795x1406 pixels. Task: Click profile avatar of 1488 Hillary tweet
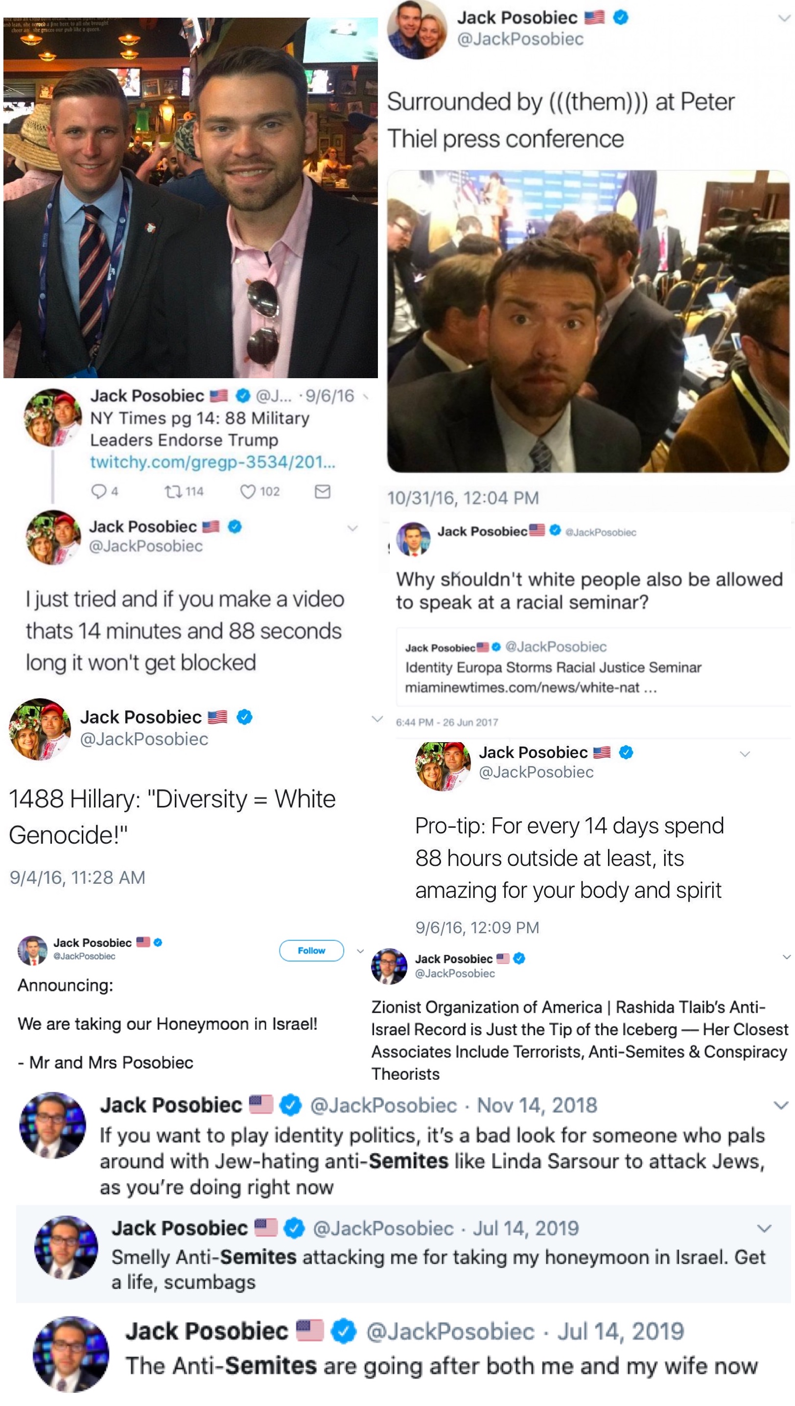tap(40, 729)
